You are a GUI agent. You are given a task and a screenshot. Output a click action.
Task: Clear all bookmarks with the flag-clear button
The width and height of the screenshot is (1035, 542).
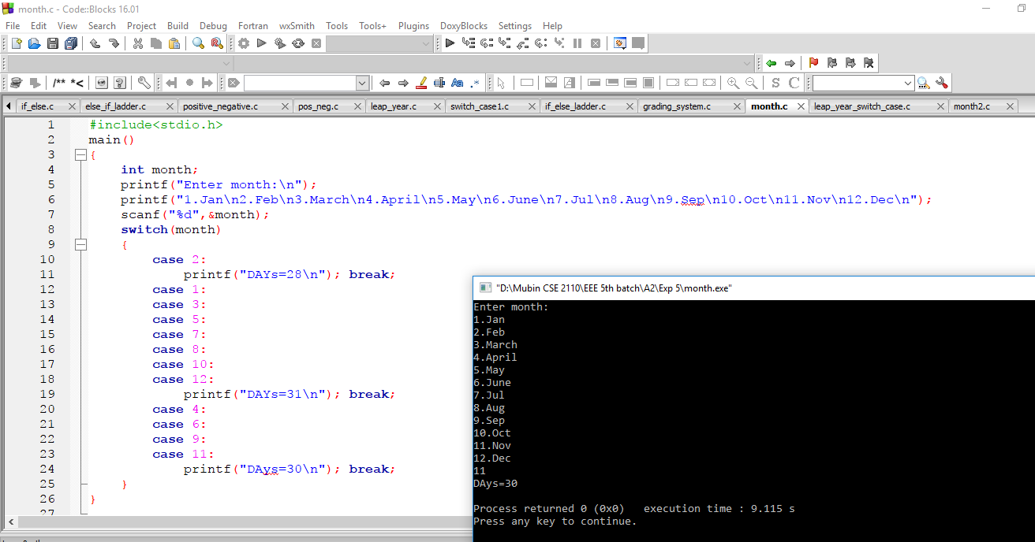(x=869, y=63)
